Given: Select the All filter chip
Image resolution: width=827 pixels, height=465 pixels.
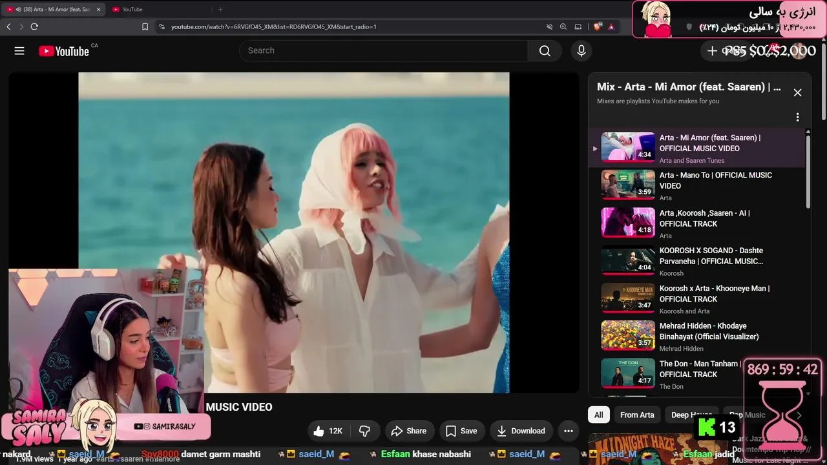Looking at the screenshot, I should (599, 415).
